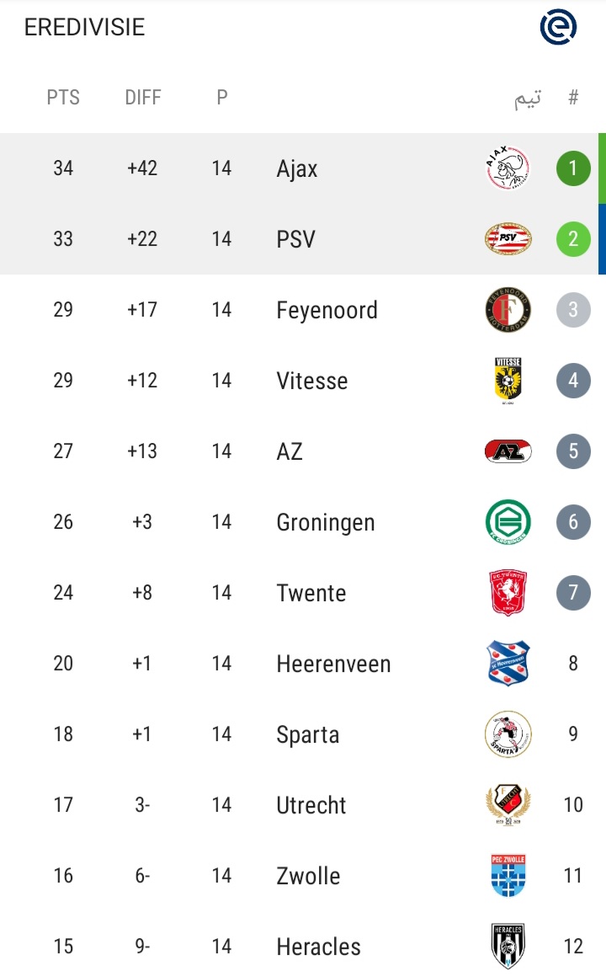Select the grey rank 3 badge
The width and height of the screenshot is (606, 976).
tap(573, 309)
